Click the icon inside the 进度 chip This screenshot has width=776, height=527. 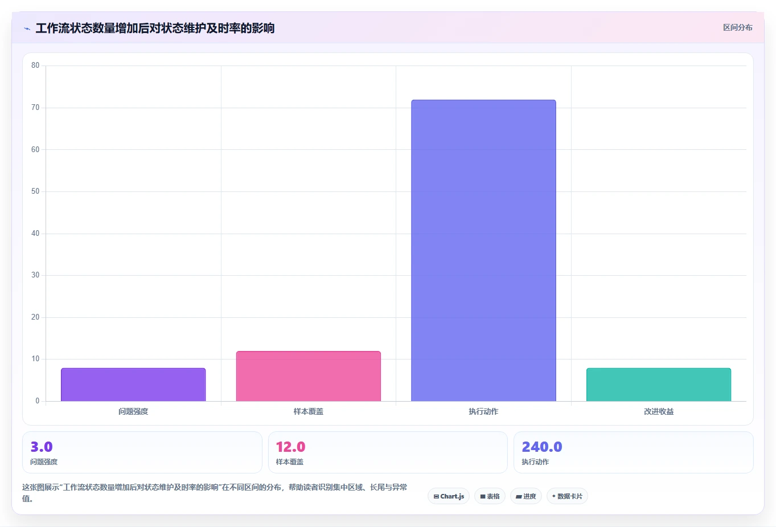pyautogui.click(x=519, y=497)
